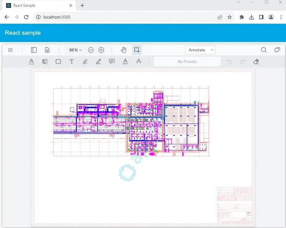
Task: Open the hamburger menu in viewer toolbar
Action: 10,50
